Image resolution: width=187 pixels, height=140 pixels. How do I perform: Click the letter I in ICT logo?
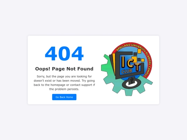click(x=123, y=62)
